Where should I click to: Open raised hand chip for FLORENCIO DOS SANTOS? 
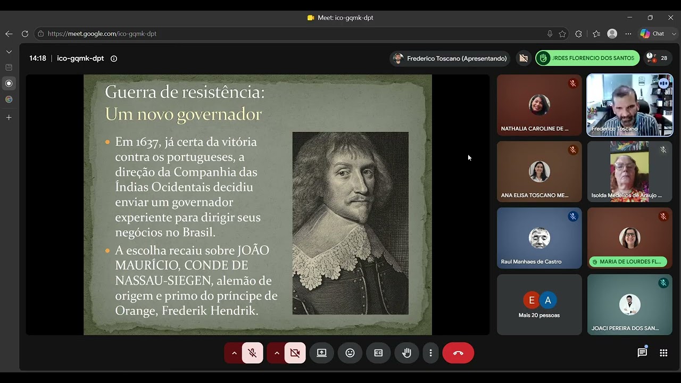tap(587, 59)
